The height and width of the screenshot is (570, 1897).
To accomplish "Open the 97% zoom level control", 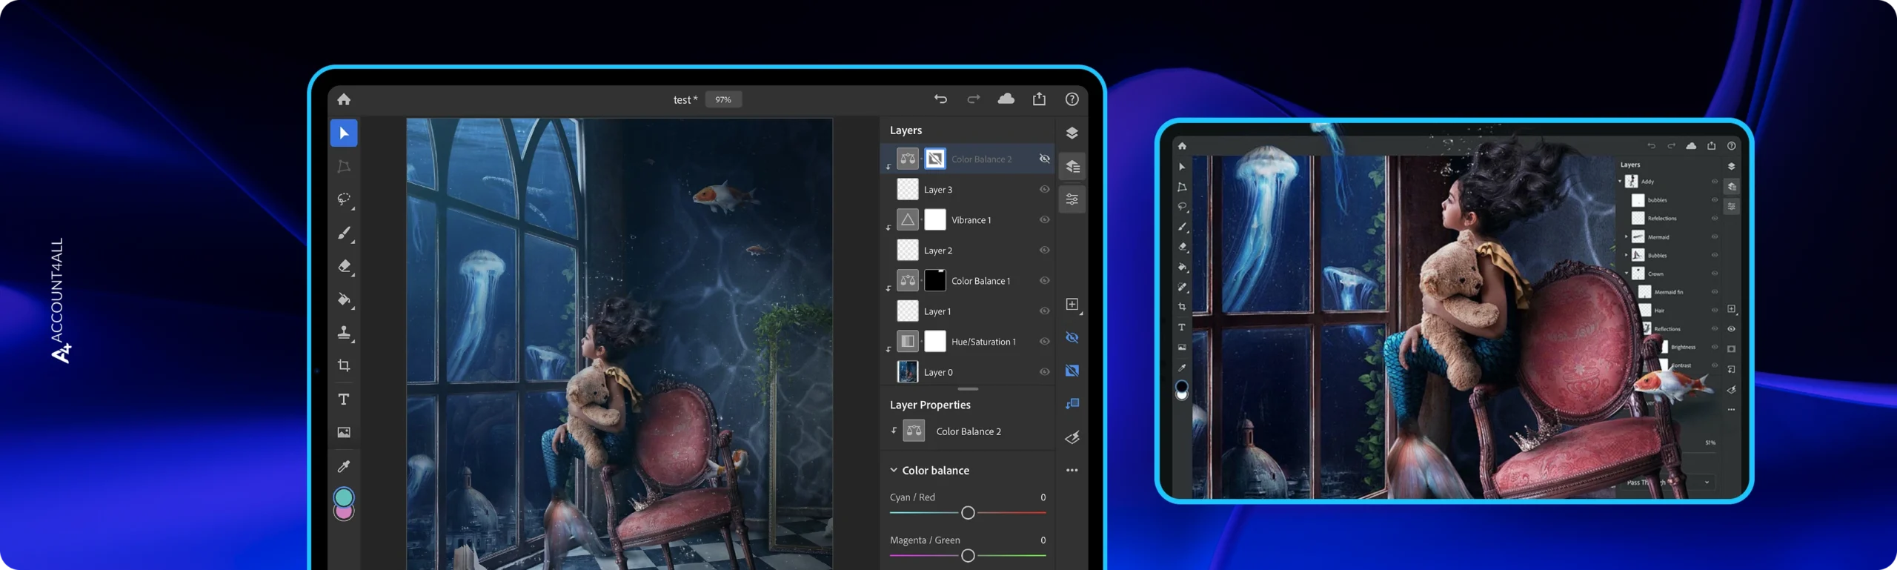I will [723, 99].
